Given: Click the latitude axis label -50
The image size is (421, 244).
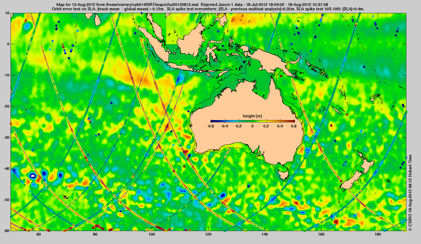Looking at the screenshot, I should [x=7, y=200].
